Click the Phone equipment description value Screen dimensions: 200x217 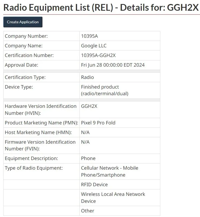click(x=88, y=158)
